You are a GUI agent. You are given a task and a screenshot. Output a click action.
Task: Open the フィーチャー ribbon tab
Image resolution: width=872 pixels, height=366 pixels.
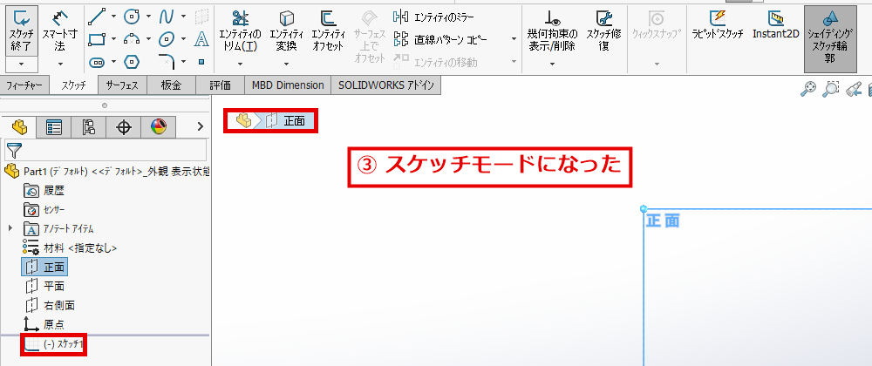pos(24,85)
